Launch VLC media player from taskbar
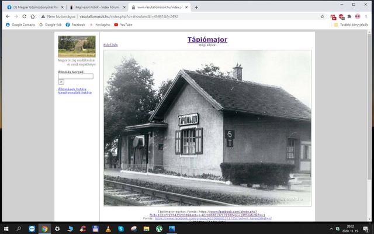Image resolution: width=374 pixels, height=234 pixels. [x=108, y=229]
